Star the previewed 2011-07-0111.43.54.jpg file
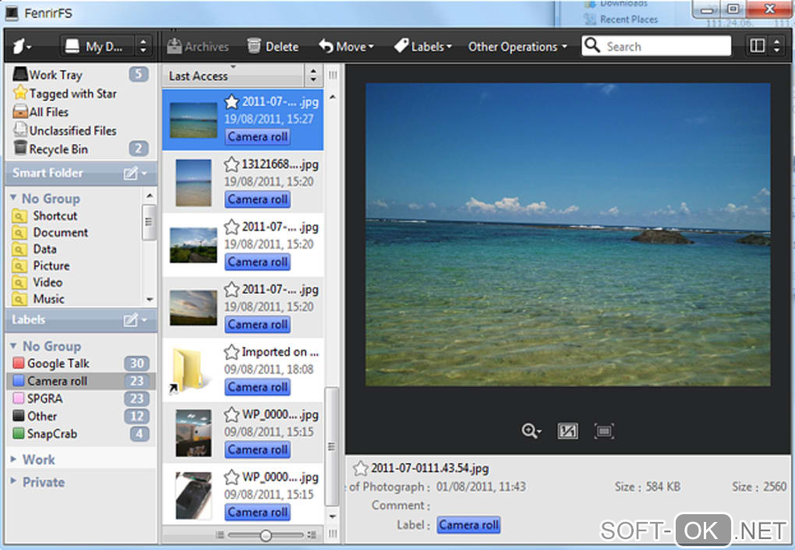795x550 pixels. tap(361, 468)
